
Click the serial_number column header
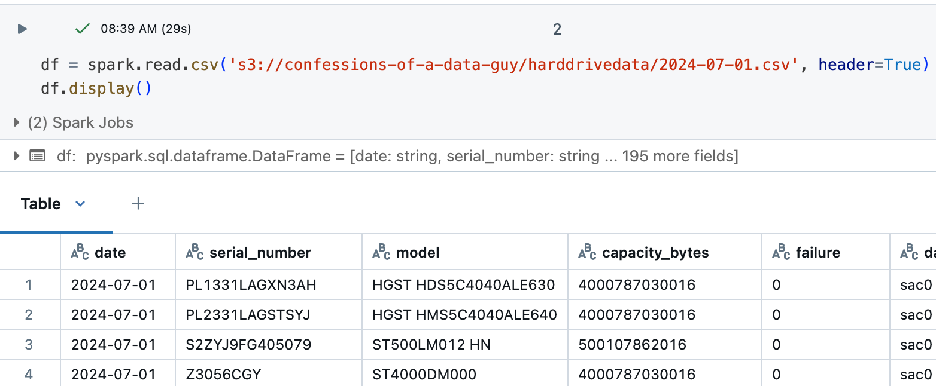click(x=260, y=253)
